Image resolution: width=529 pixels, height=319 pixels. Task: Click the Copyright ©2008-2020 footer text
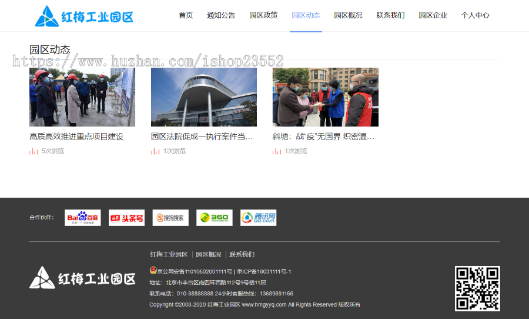coord(255,304)
